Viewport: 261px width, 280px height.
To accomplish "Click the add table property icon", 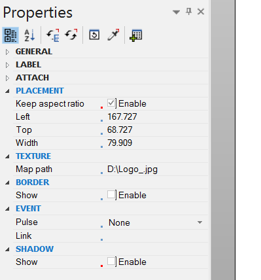I will (x=135, y=35).
